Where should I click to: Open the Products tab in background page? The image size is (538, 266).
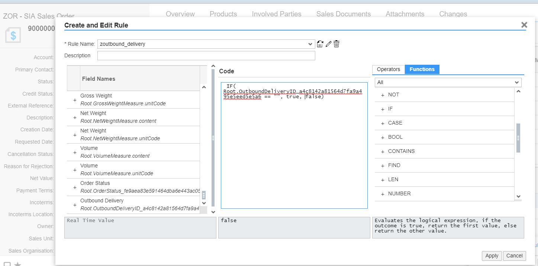point(223,14)
